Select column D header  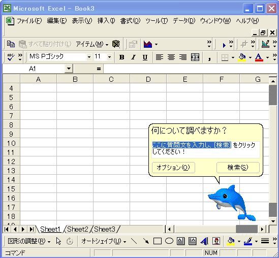click(148, 79)
